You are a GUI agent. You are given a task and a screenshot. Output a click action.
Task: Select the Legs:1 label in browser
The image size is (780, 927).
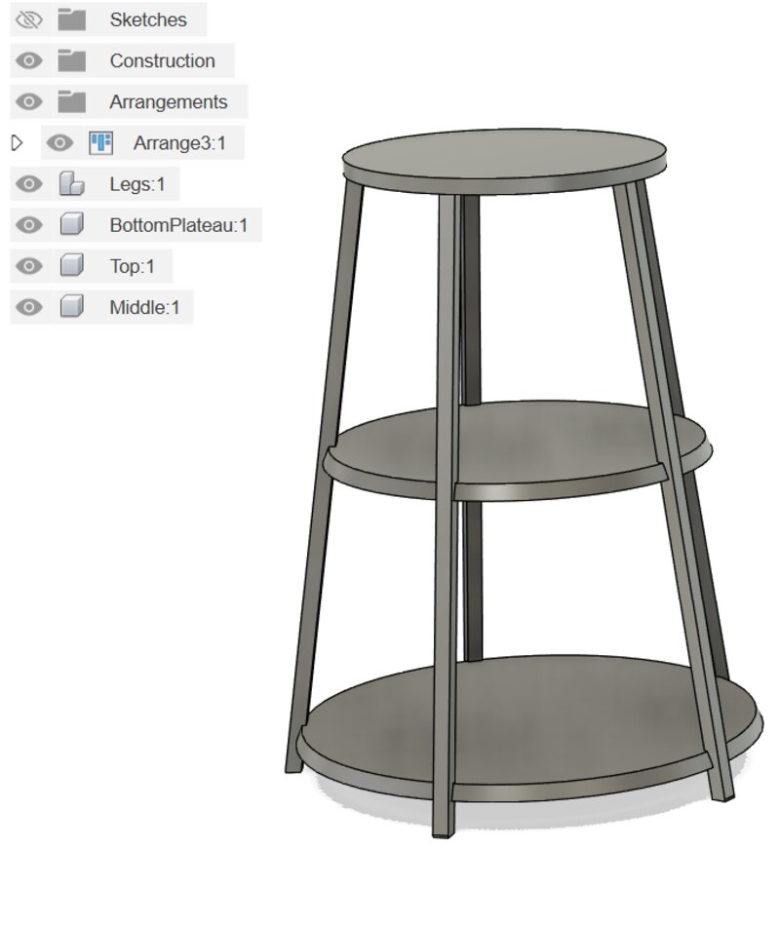pos(137,184)
